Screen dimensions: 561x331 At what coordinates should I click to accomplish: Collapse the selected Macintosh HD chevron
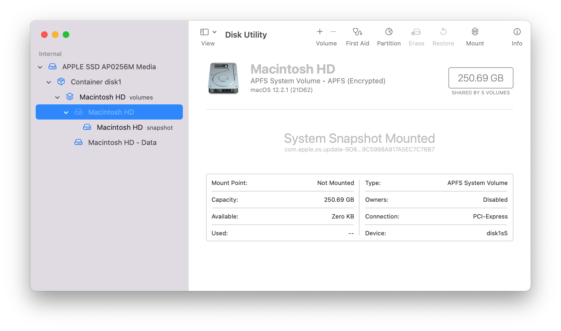click(x=66, y=112)
